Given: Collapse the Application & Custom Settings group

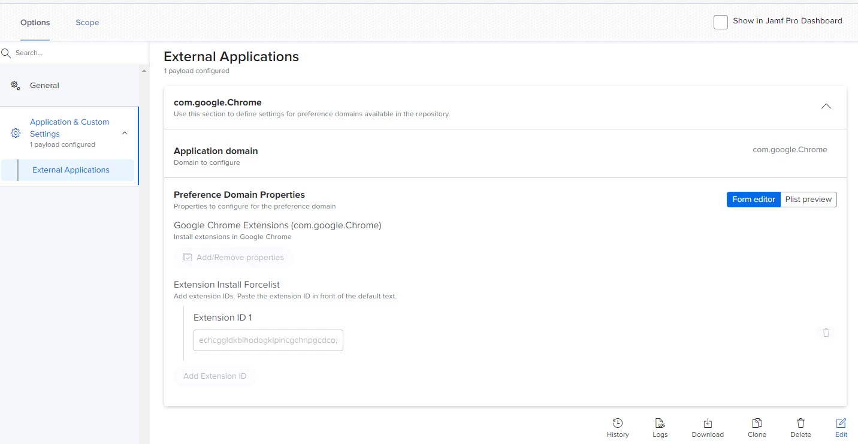Looking at the screenshot, I should 125,133.
